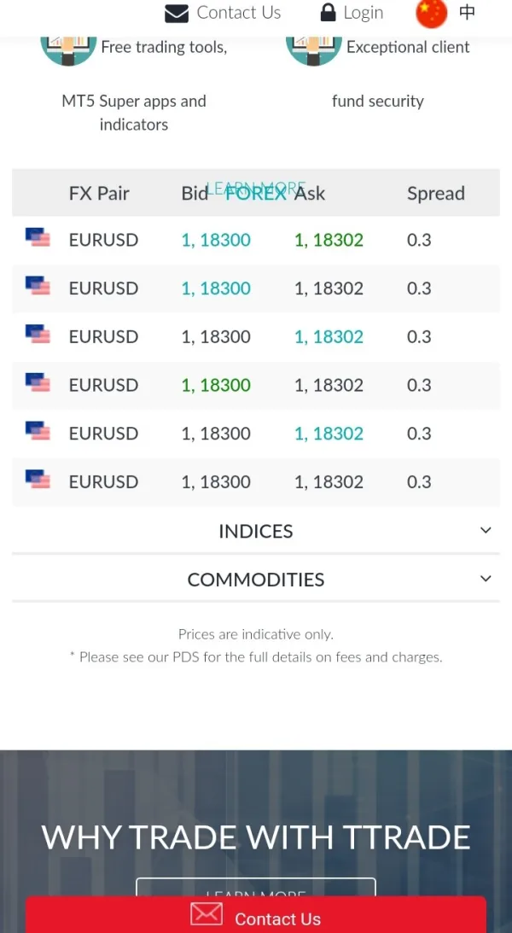Click the China flag language icon

pyautogui.click(x=431, y=13)
